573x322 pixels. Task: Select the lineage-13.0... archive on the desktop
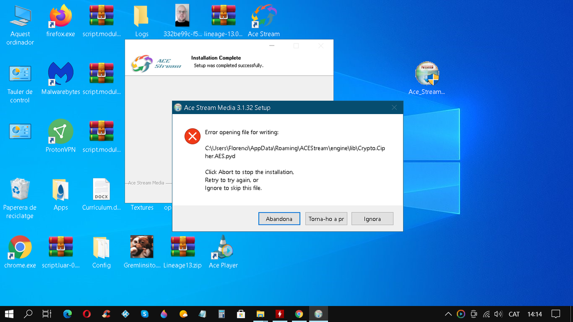(223, 21)
